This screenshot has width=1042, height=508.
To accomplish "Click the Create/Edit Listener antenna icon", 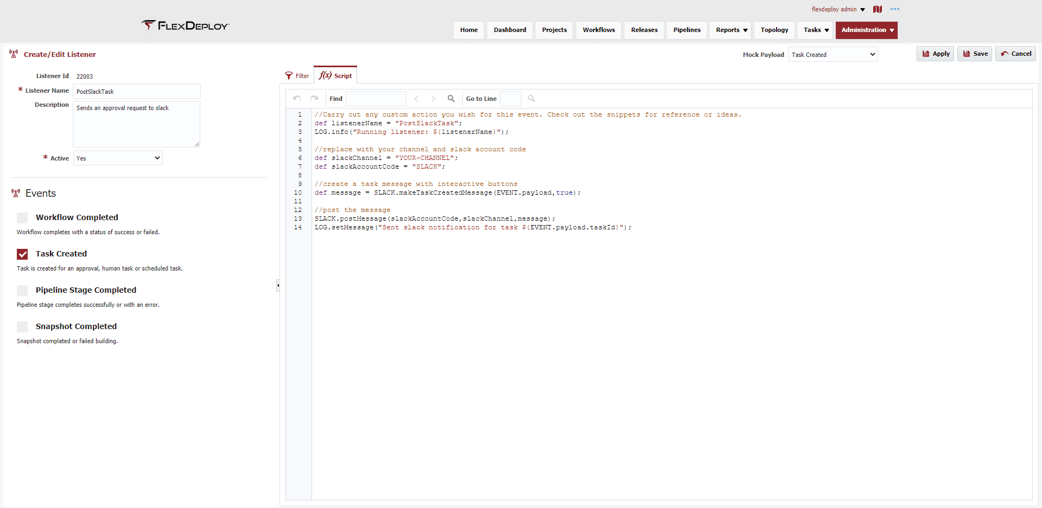I will click(x=14, y=54).
